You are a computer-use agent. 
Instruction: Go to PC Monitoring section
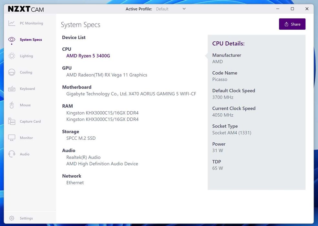tap(31, 23)
